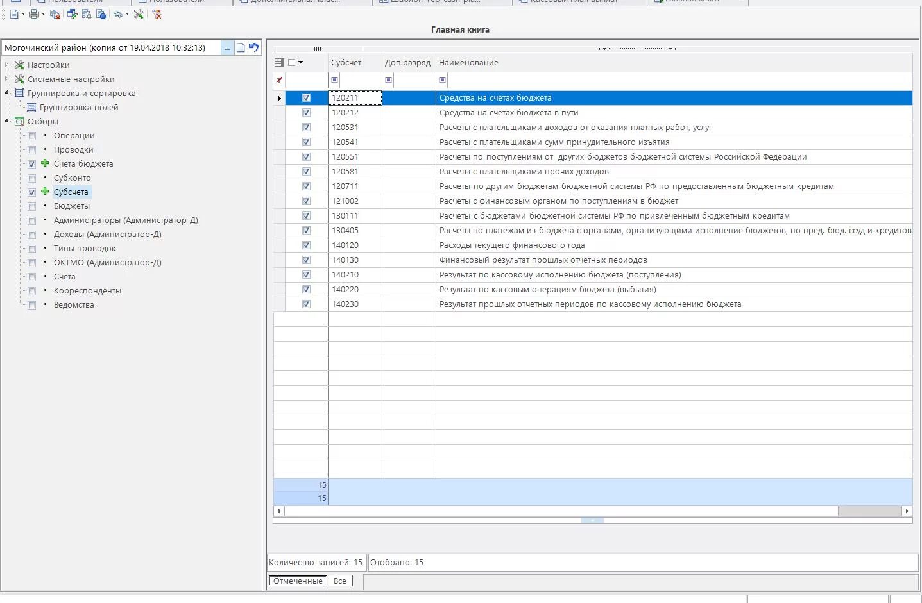Click the Отборы magnifier tree icon
Viewport: 922px width, 603px height.
click(19, 121)
